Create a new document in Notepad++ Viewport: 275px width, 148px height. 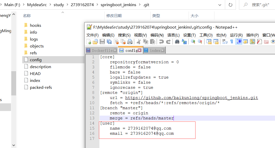(x=89, y=41)
